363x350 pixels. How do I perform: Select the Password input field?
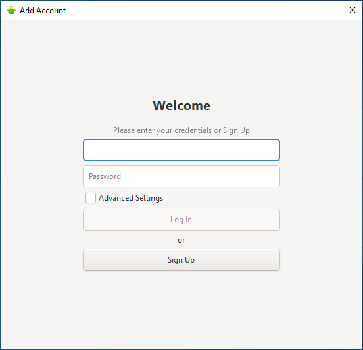pos(181,176)
